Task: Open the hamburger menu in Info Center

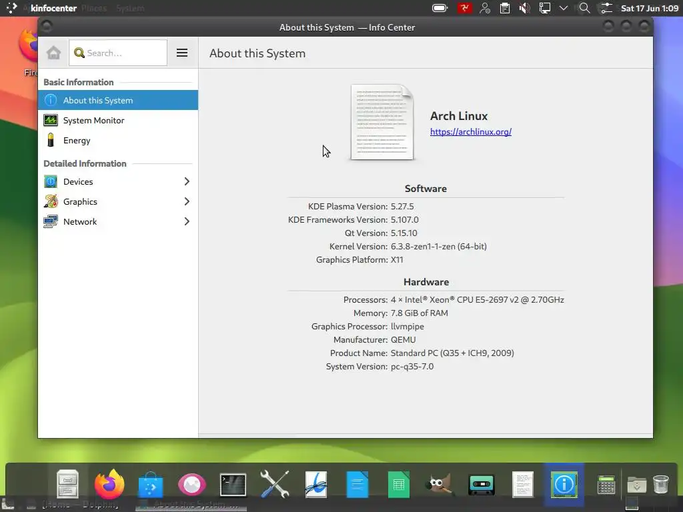Action: 182,53
